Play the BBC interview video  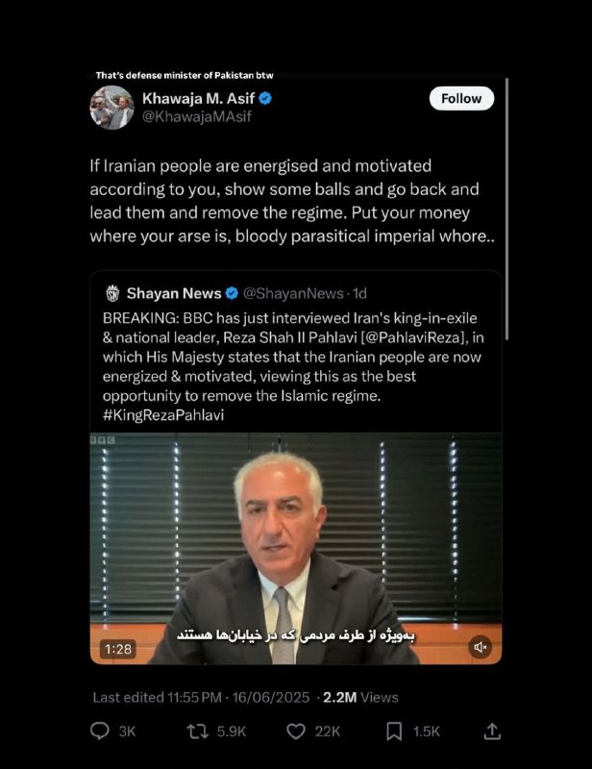[x=296, y=548]
